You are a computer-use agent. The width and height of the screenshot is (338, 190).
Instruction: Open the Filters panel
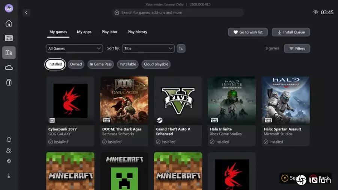(x=297, y=48)
